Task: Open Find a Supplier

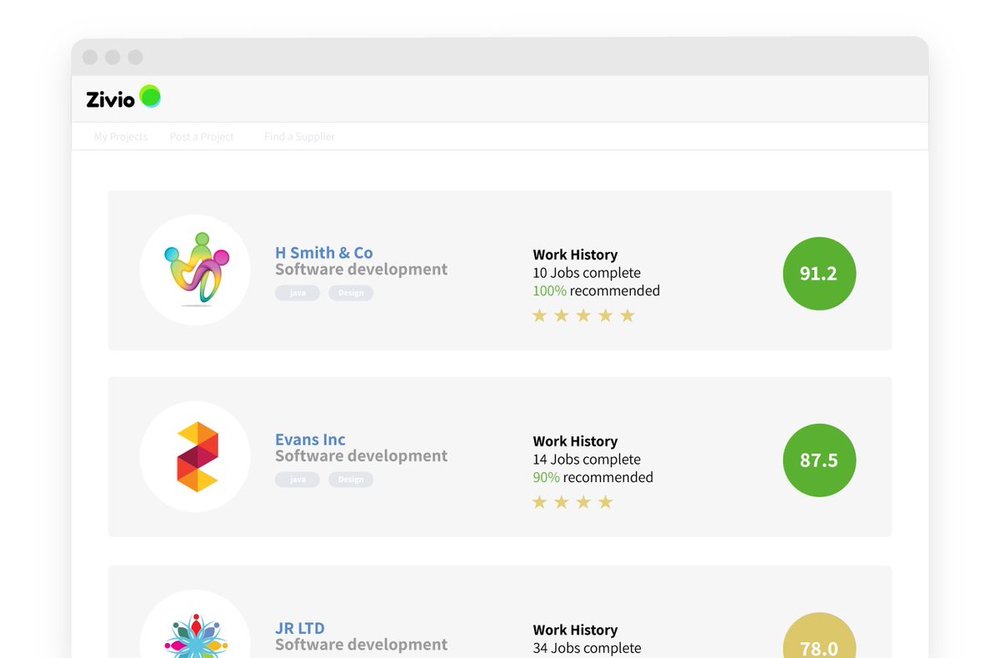Action: tap(299, 137)
